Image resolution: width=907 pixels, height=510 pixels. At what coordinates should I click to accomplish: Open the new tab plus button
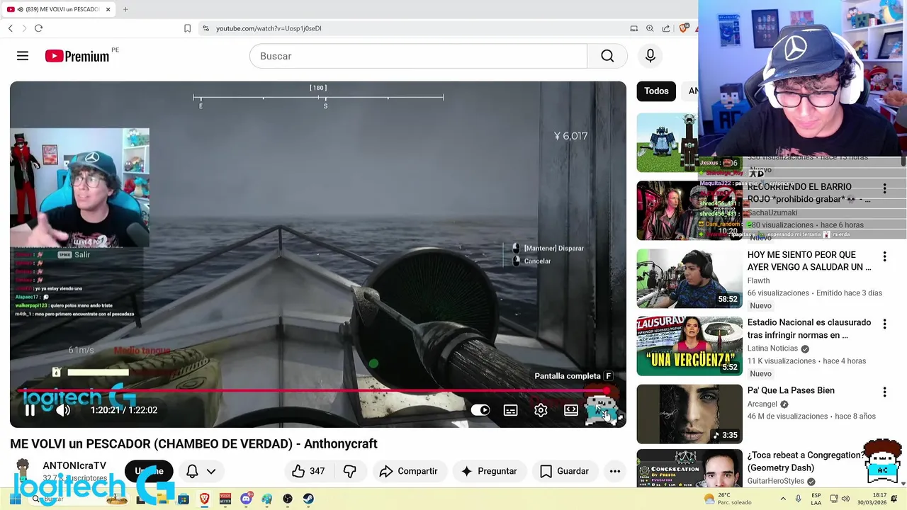point(125,9)
